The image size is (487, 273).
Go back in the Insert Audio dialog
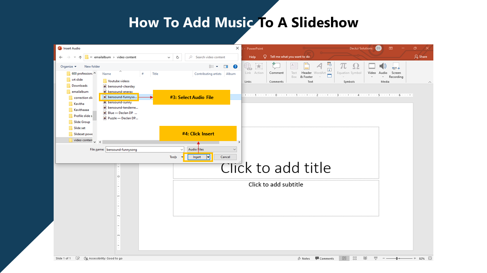click(x=61, y=57)
